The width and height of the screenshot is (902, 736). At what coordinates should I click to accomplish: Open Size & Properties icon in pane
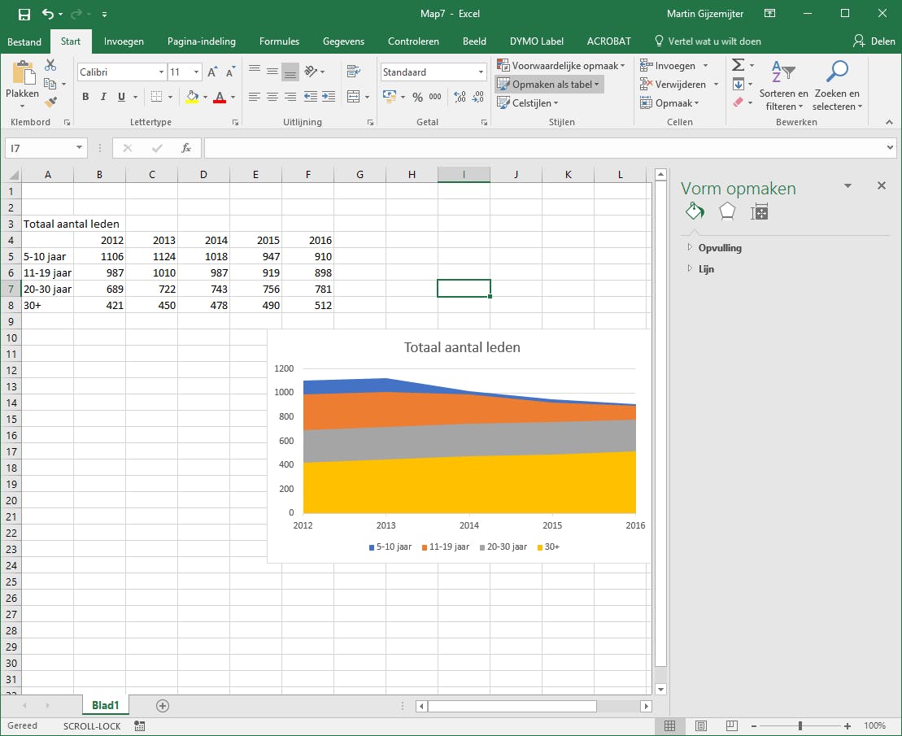coord(760,212)
